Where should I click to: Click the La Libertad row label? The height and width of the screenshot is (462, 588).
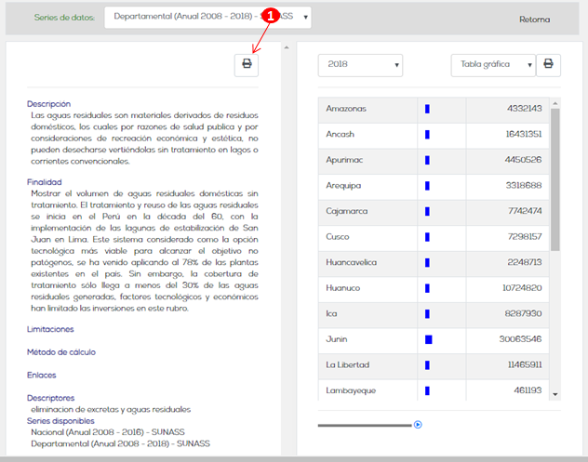[x=348, y=365]
